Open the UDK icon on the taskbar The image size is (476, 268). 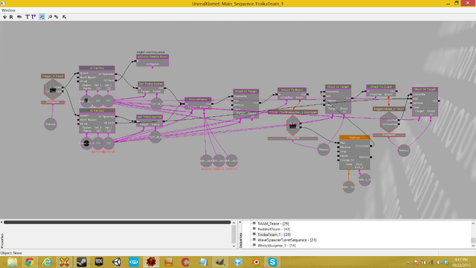[99, 262]
